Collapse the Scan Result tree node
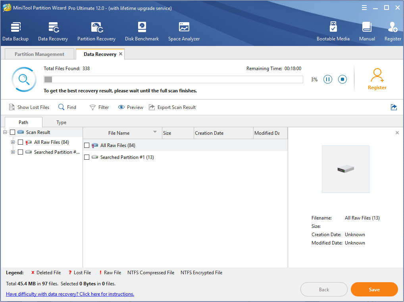The image size is (404, 302). coord(5,132)
